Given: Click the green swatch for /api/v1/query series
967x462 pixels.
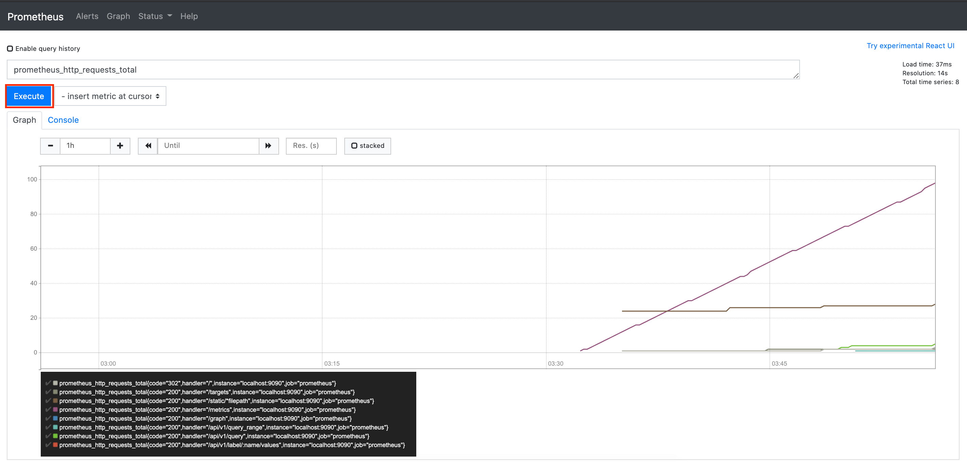Looking at the screenshot, I should [55, 436].
